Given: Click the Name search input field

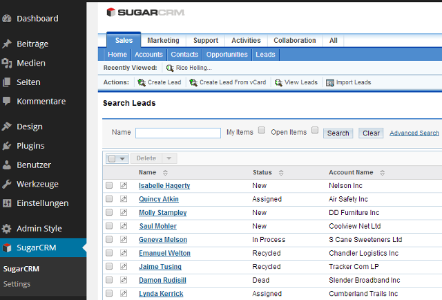Looking at the screenshot, I should (178, 133).
